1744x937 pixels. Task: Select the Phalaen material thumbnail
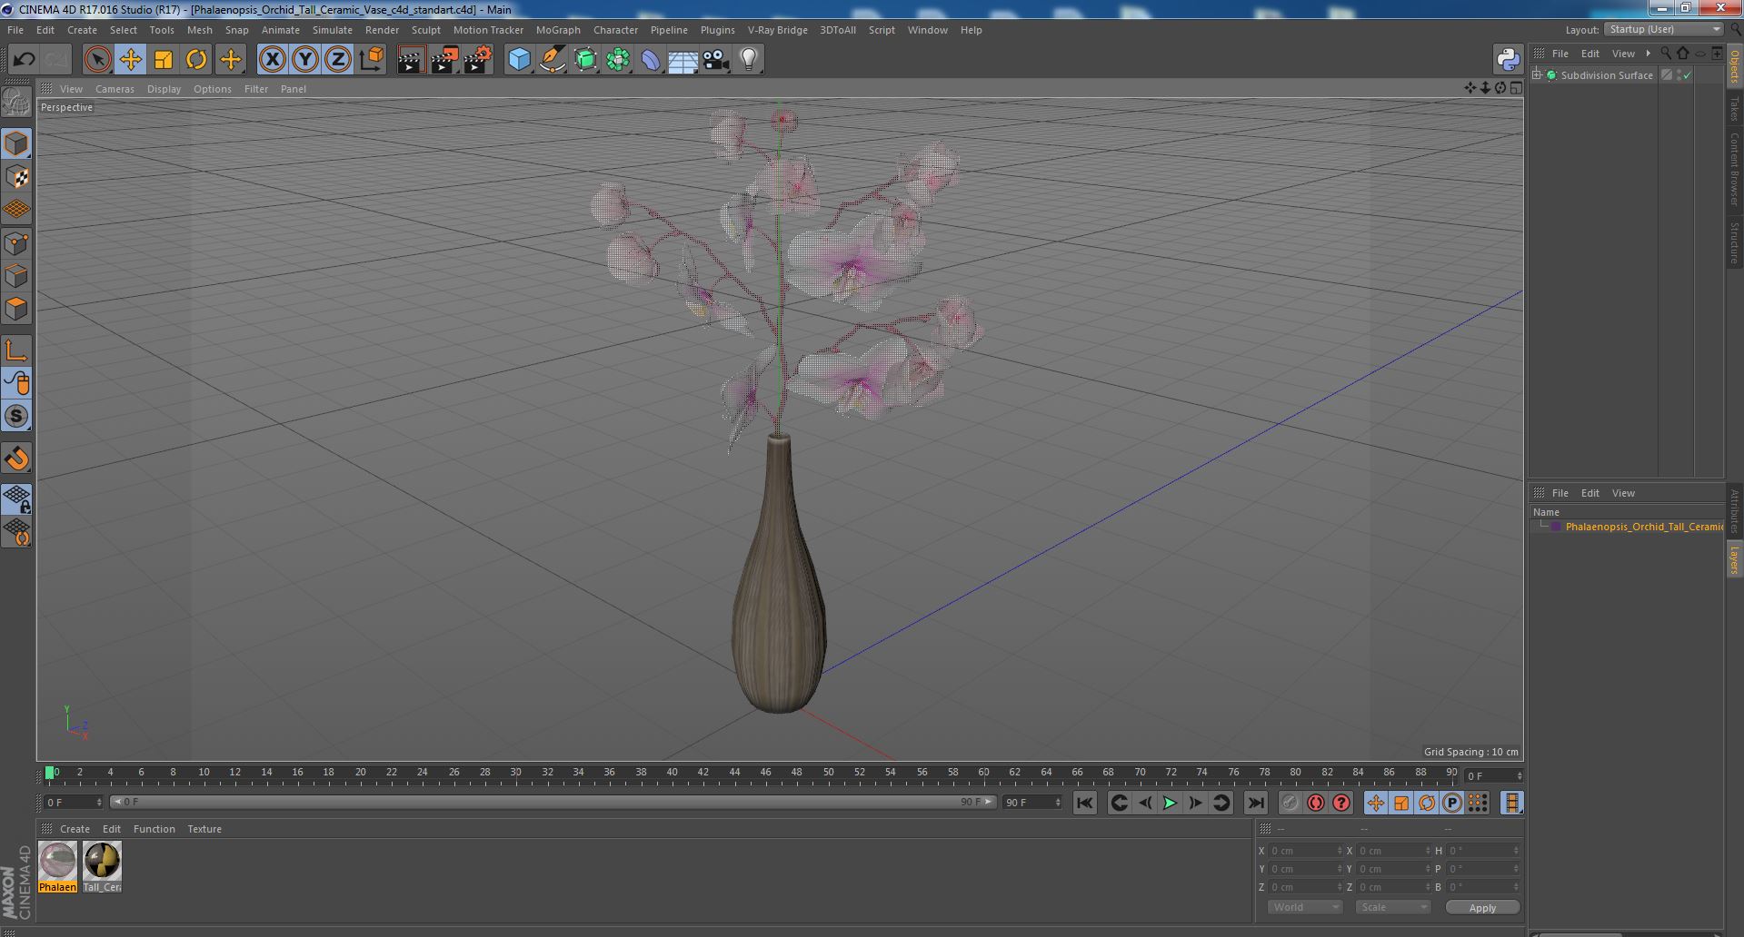tap(57, 866)
